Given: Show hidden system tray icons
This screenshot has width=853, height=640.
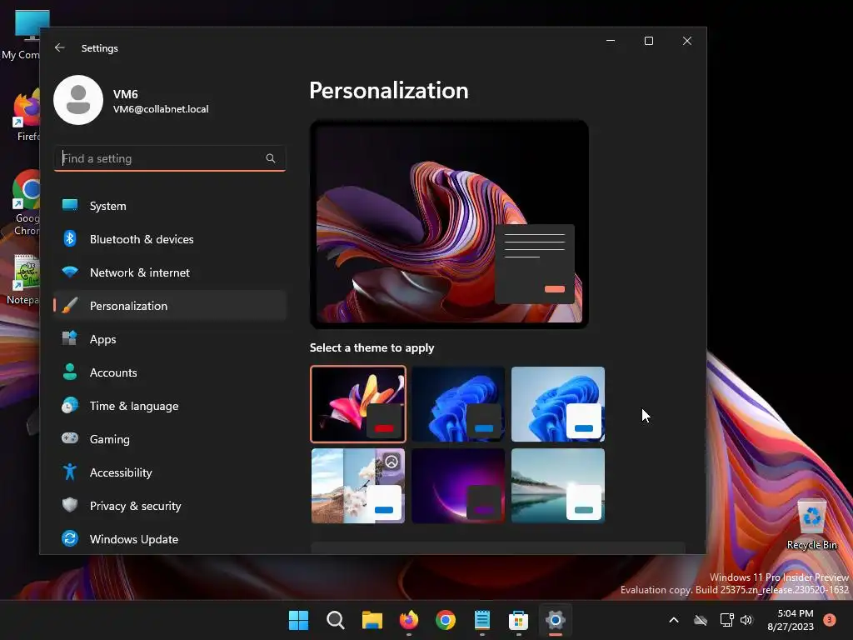Looking at the screenshot, I should (x=673, y=620).
